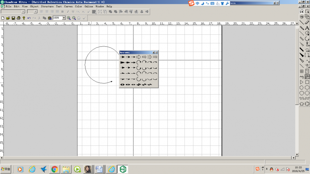Image resolution: width=310 pixels, height=174 pixels.
Task: Save the document with the floppy icon
Action: point(13,18)
